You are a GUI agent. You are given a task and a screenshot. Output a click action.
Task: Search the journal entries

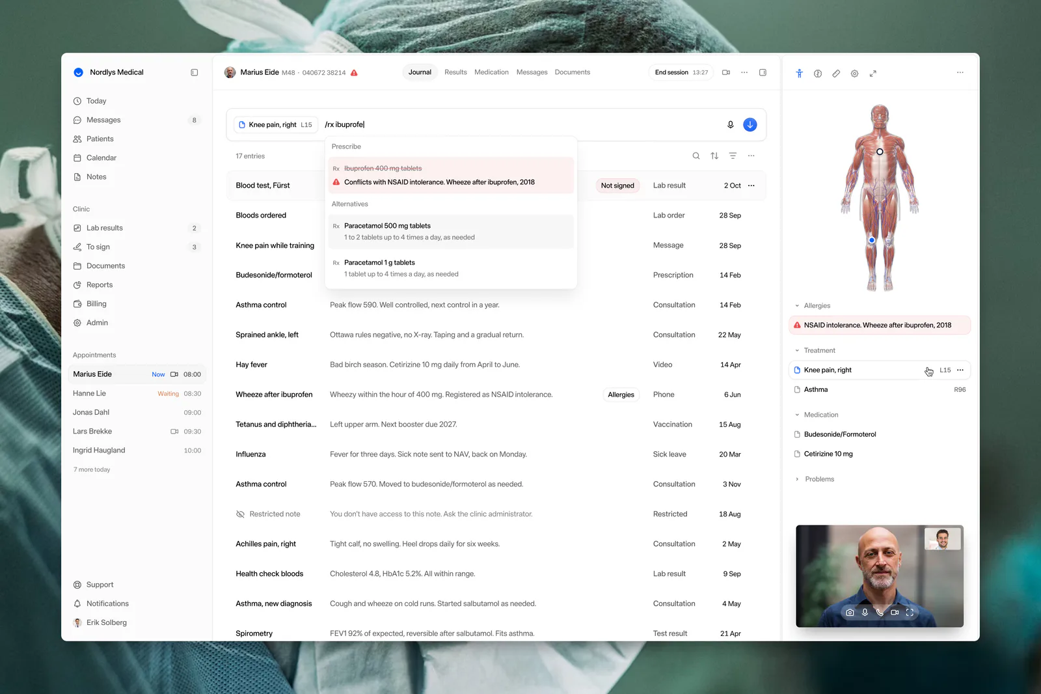[x=696, y=156]
